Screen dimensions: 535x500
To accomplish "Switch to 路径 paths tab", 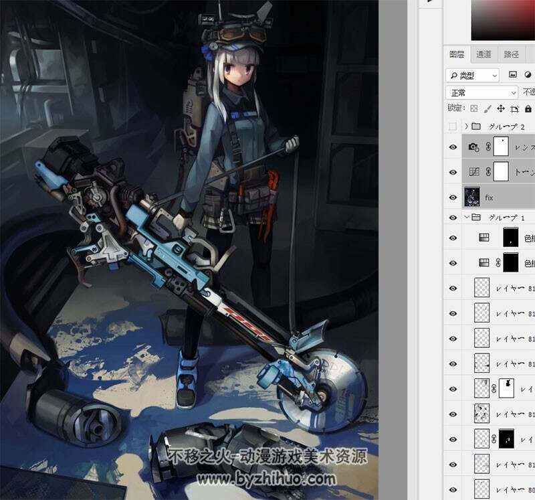I will (x=511, y=54).
